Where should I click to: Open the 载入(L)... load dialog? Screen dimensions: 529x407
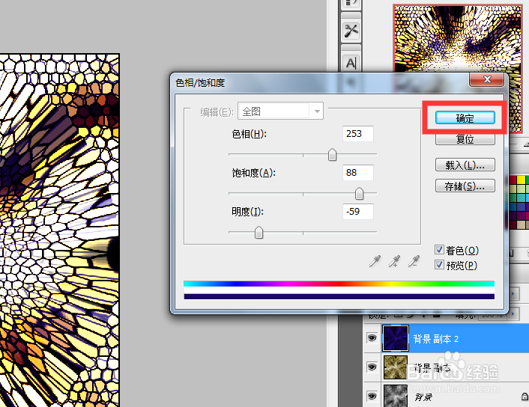tap(465, 165)
